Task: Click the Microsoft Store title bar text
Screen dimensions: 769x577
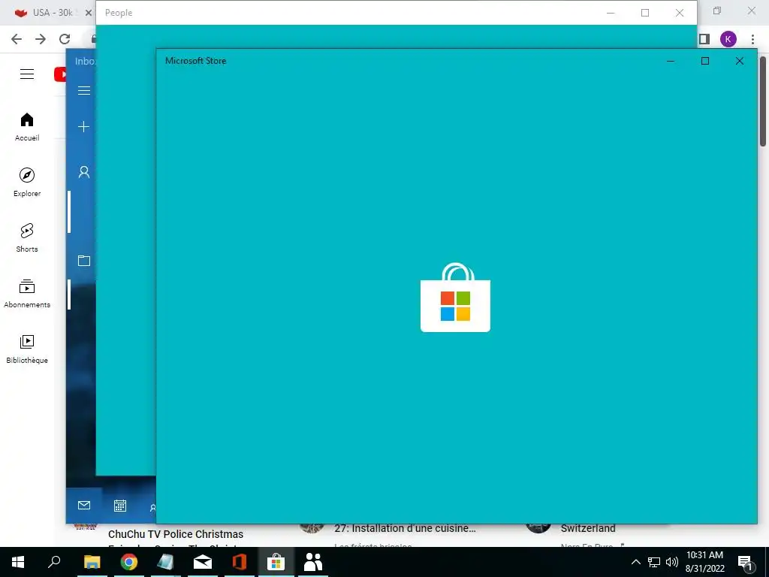Action: (196, 61)
